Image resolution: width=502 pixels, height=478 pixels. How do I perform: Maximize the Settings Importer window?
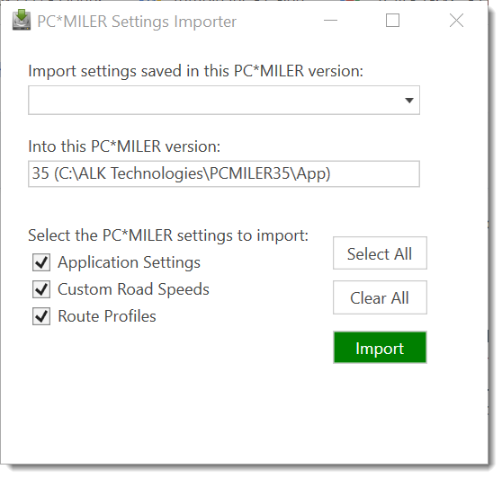392,21
